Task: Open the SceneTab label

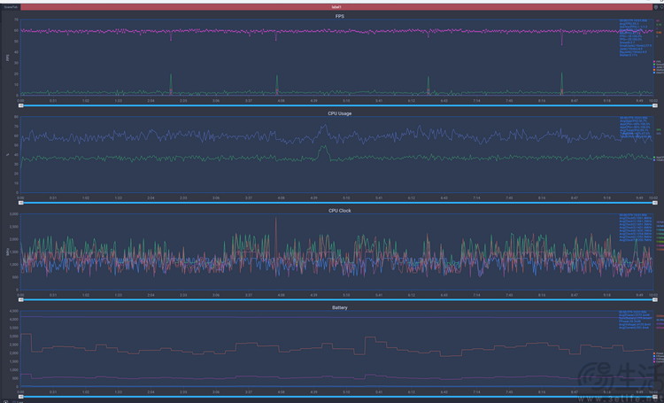Action: coord(11,7)
